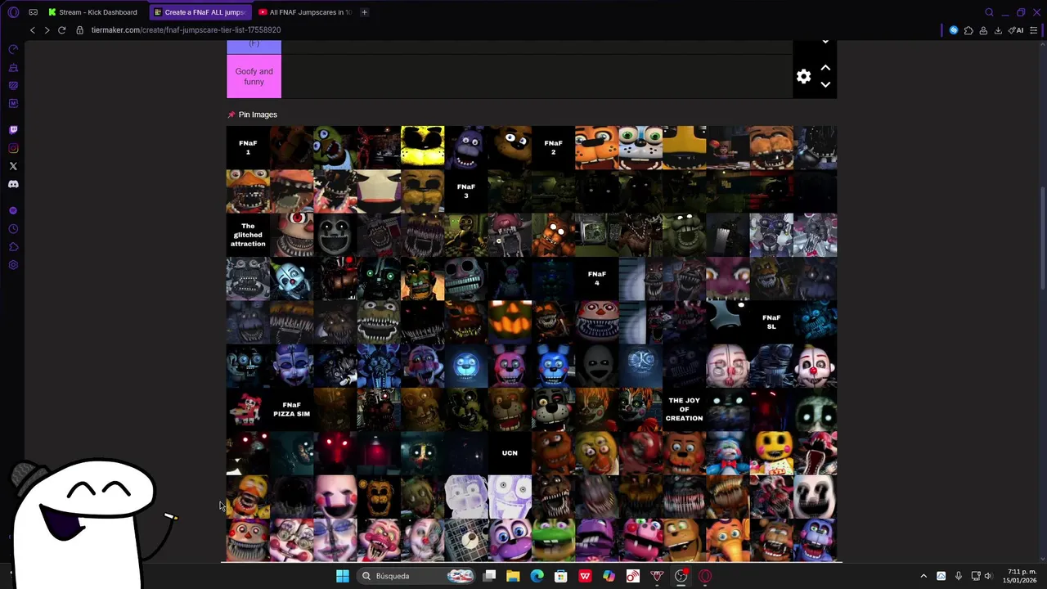Open Windows Start menu
1047x589 pixels.
tap(342, 576)
